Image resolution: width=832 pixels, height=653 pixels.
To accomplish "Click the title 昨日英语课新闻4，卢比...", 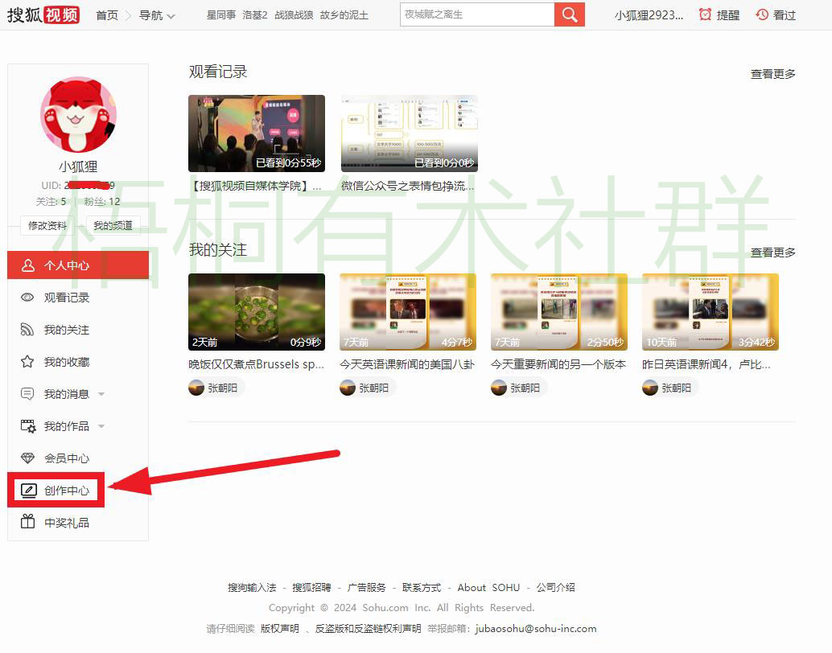I will 706,364.
